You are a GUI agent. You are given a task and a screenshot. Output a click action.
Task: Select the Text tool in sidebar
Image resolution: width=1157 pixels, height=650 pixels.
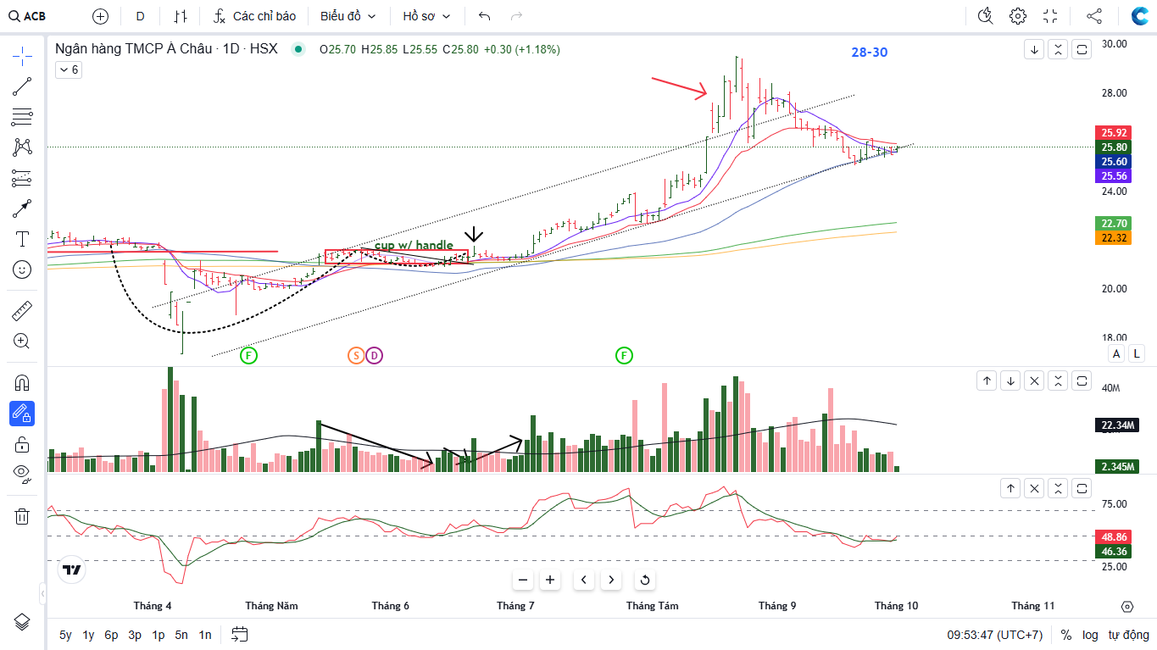click(x=22, y=239)
